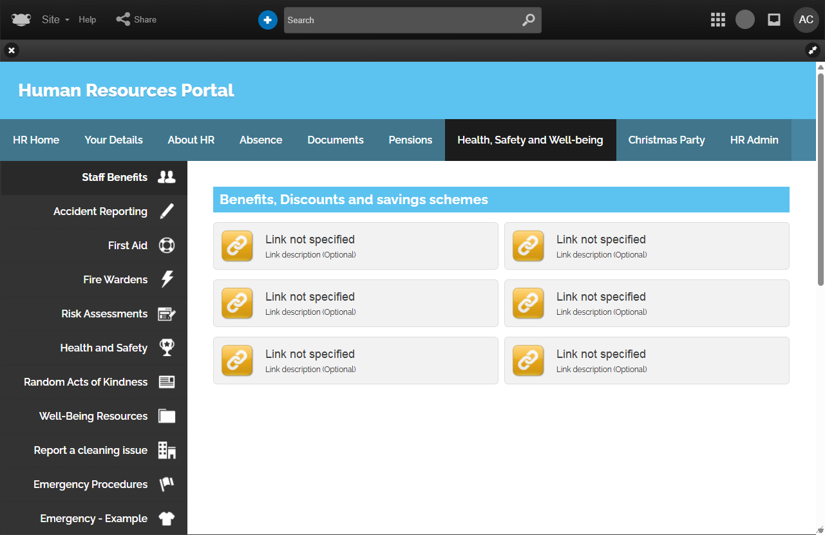This screenshot has height=535, width=825.
Task: Click the page vertical scrollbar
Action: (820, 174)
